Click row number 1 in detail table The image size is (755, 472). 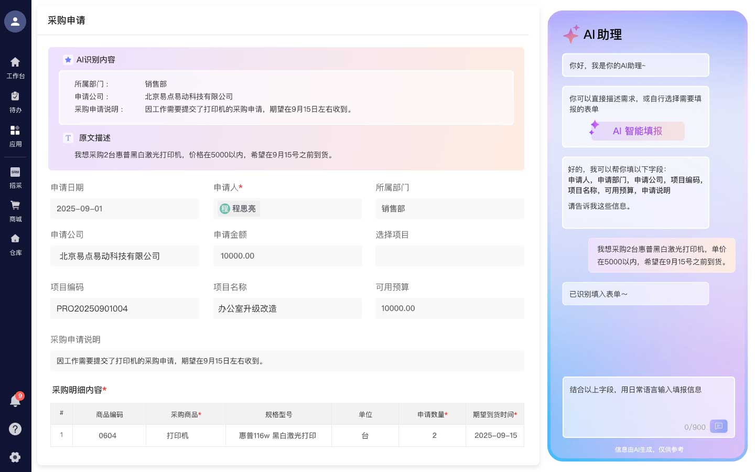(x=61, y=435)
